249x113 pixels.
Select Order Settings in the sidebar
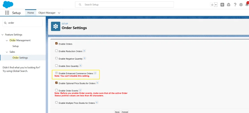pyautogui.click(x=23, y=58)
